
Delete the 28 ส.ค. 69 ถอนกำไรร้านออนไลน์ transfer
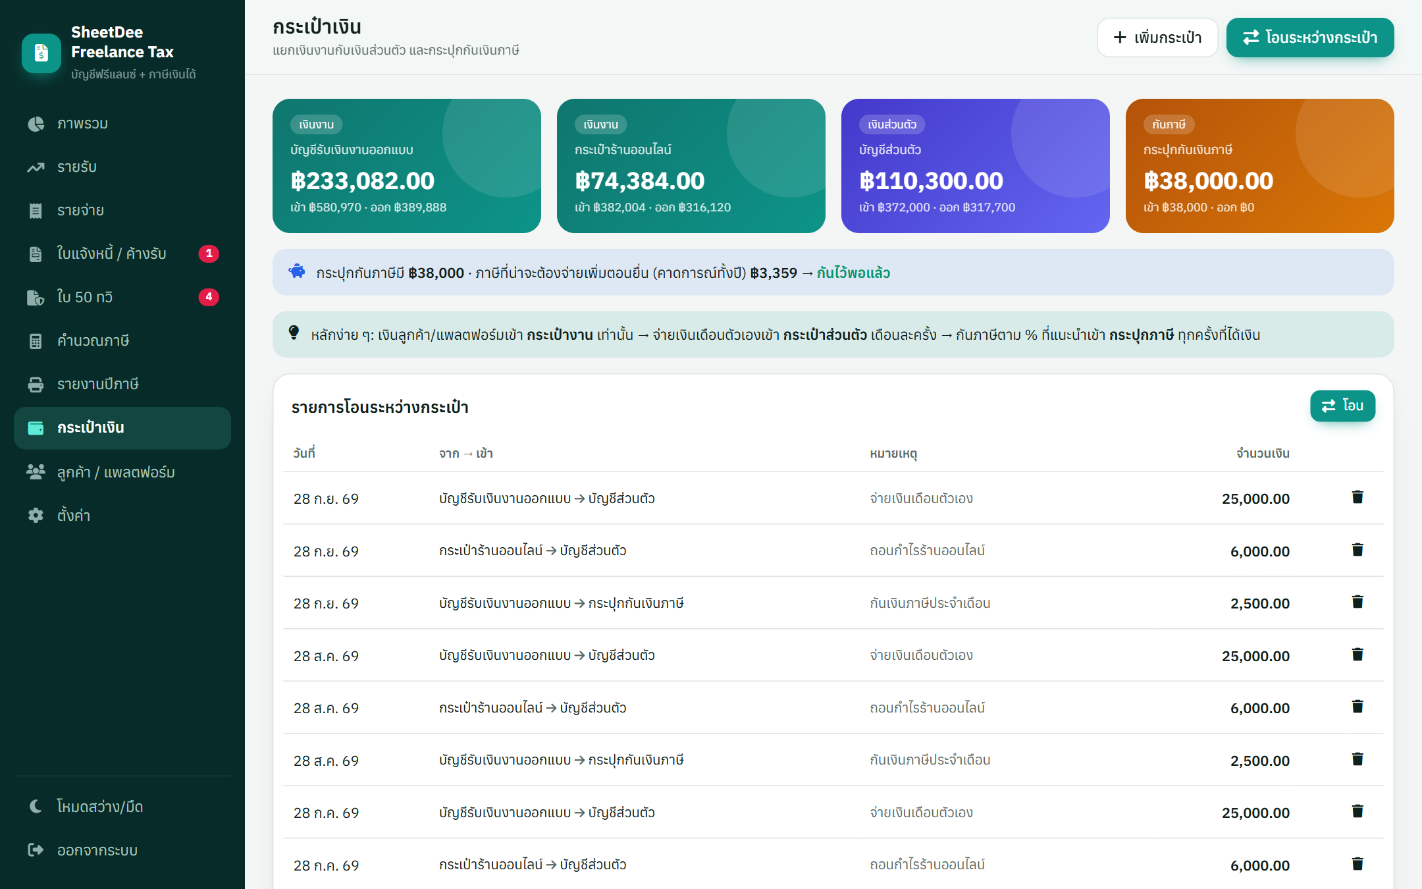tap(1357, 707)
